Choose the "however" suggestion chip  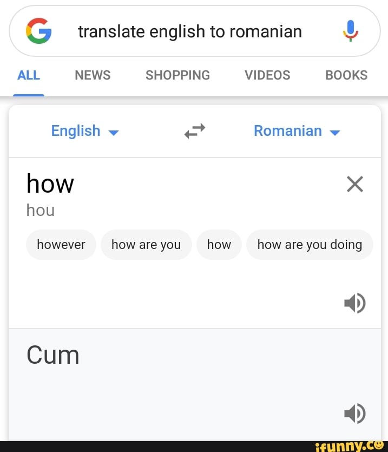(x=61, y=245)
